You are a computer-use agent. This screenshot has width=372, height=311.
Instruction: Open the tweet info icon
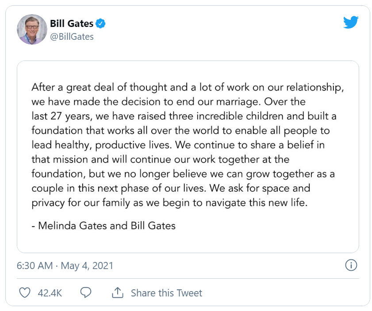pyautogui.click(x=350, y=265)
